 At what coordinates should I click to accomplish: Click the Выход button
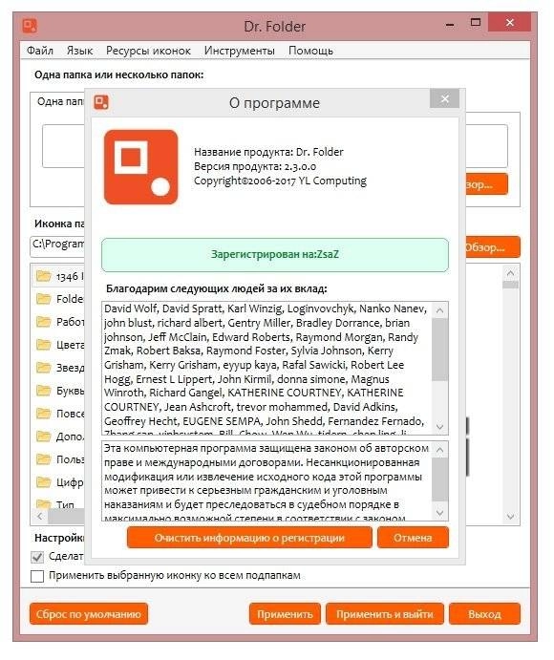click(484, 614)
